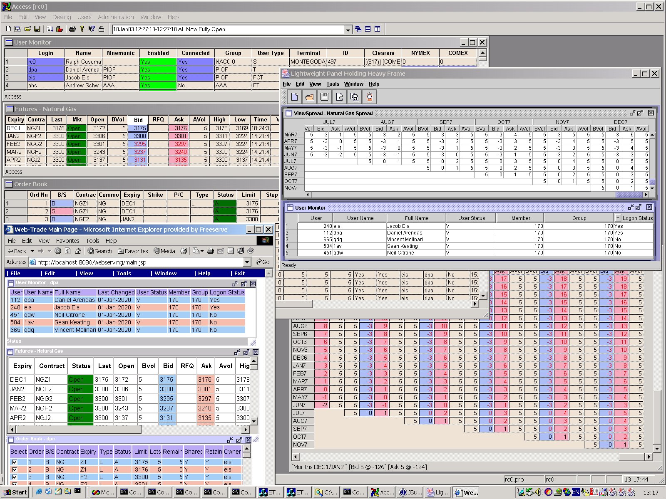Click the Home icon in Internet Explorer
This screenshot has width=666, height=499.
point(77,251)
